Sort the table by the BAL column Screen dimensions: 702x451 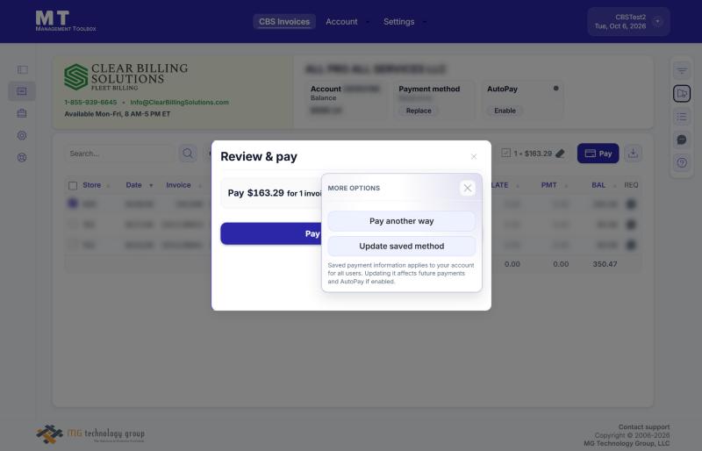(598, 185)
